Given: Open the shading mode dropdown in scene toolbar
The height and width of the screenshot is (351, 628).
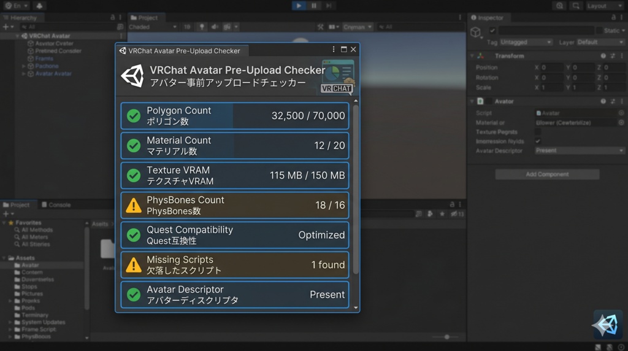Looking at the screenshot, I should tap(153, 27).
